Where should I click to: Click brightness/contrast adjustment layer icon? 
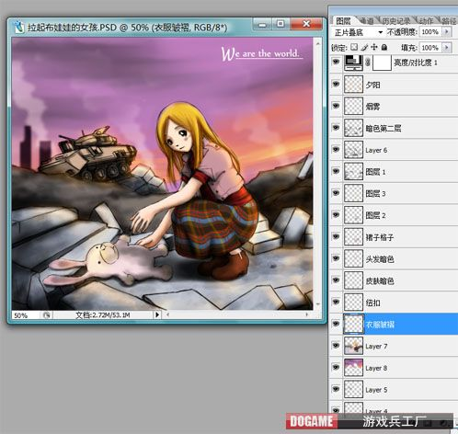pyautogui.click(x=353, y=63)
